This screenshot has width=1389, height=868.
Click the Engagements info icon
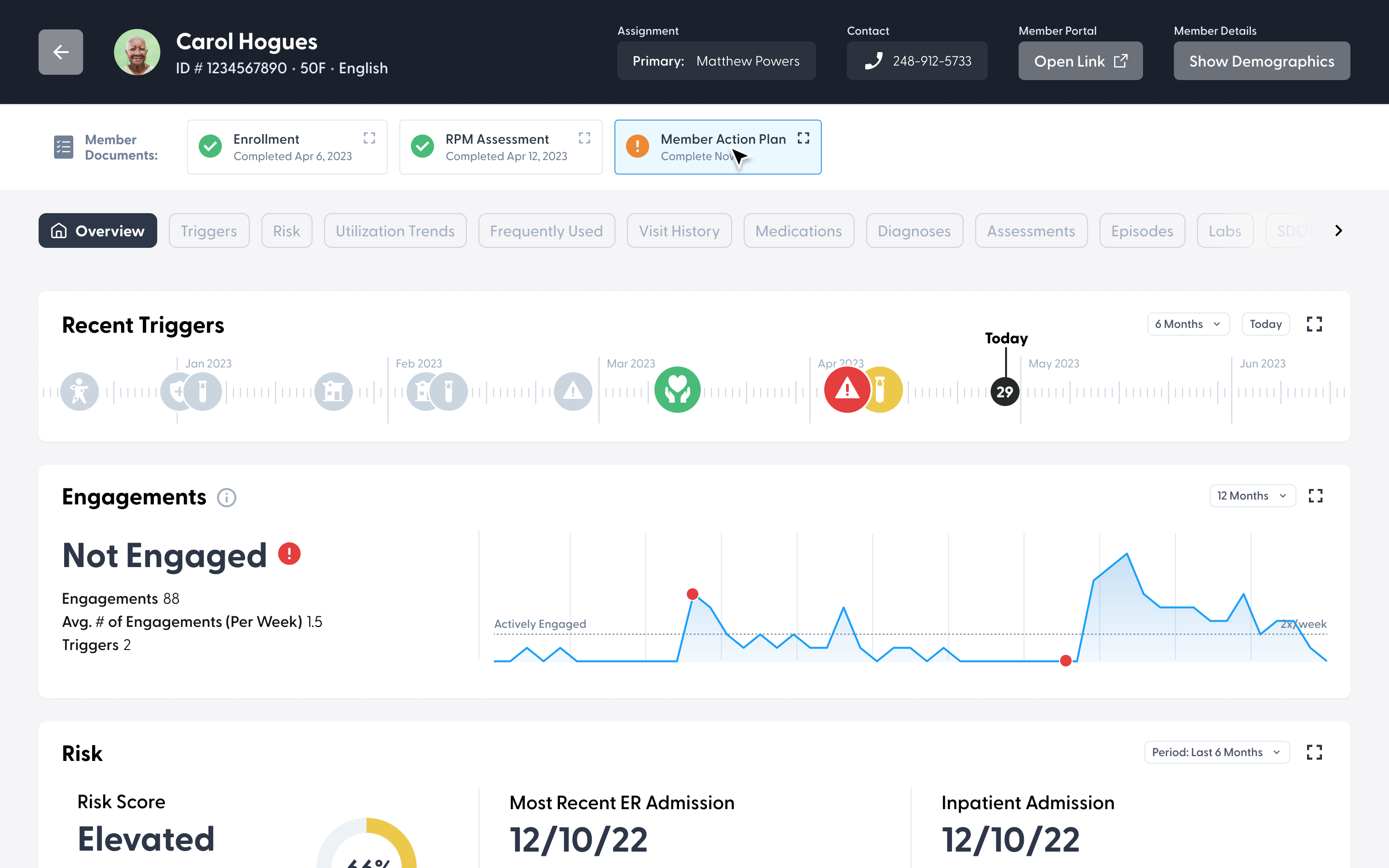coord(227,497)
